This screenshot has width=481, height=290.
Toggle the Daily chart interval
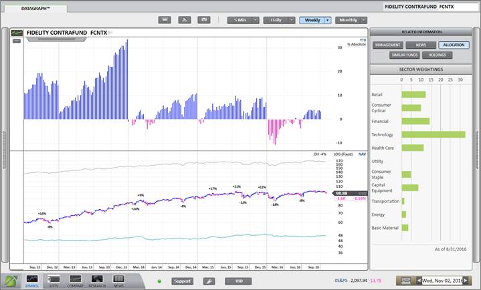[275, 20]
